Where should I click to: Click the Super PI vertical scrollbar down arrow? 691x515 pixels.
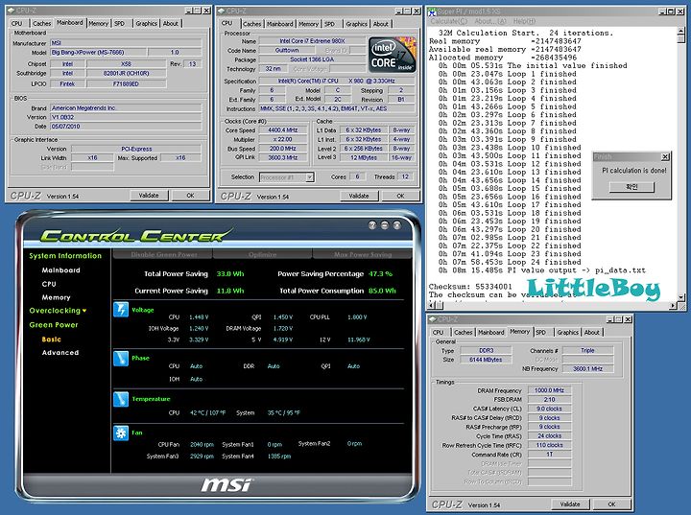(x=681, y=297)
